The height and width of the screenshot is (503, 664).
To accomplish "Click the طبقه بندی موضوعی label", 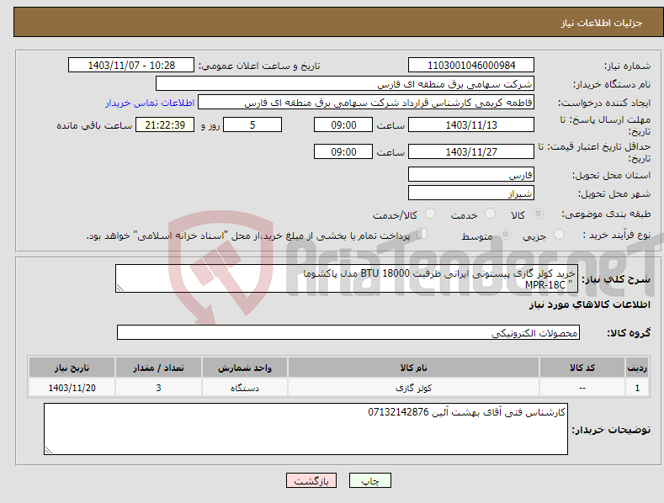I will pyautogui.click(x=606, y=214).
